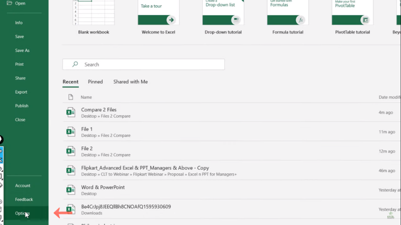The width and height of the screenshot is (401, 225).
Task: Switch to the Shared with Me tab
Action: point(130,82)
